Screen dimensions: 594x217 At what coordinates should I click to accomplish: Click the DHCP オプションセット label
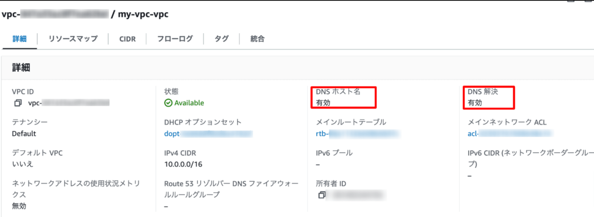[x=203, y=122]
